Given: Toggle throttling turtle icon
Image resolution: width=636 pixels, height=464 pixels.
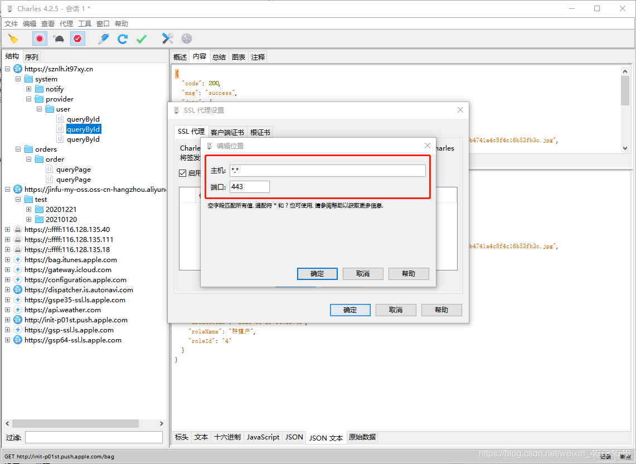Looking at the screenshot, I should 59,39.
